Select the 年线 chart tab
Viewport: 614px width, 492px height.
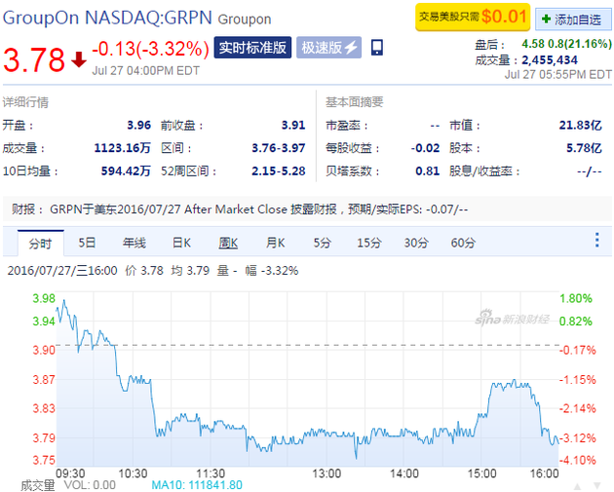tap(134, 243)
